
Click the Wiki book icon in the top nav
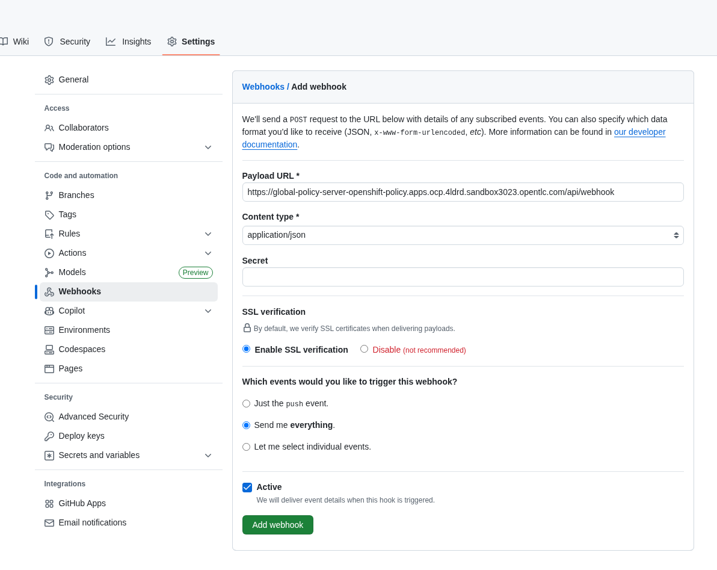point(4,42)
